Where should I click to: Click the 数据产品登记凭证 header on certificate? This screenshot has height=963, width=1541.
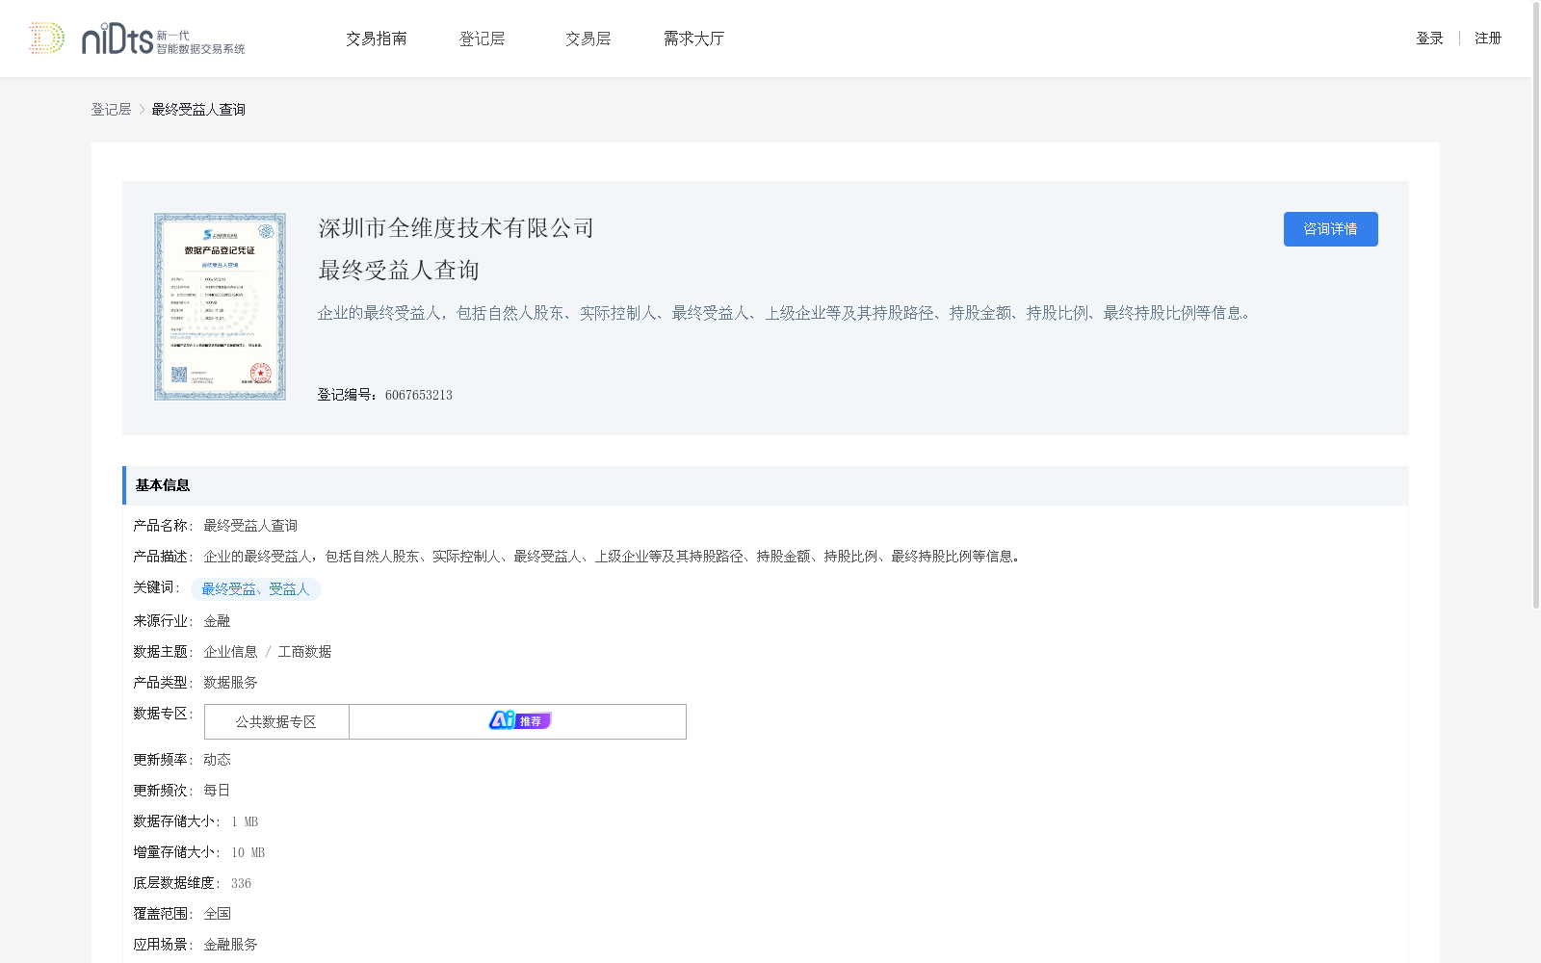pyautogui.click(x=220, y=250)
